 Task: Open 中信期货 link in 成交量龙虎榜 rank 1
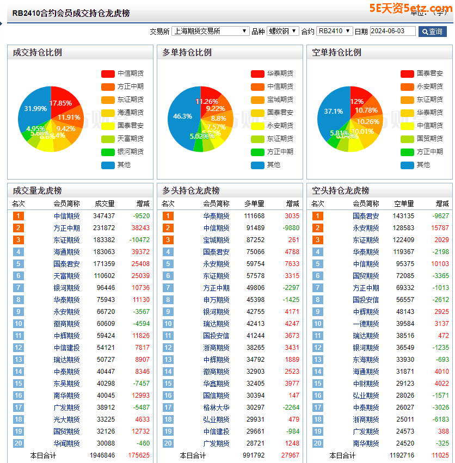[66, 216]
